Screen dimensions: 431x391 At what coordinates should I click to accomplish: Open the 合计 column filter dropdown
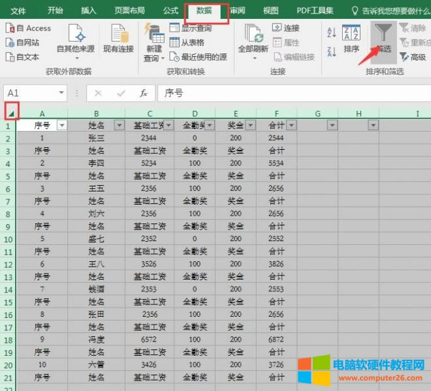click(x=291, y=125)
